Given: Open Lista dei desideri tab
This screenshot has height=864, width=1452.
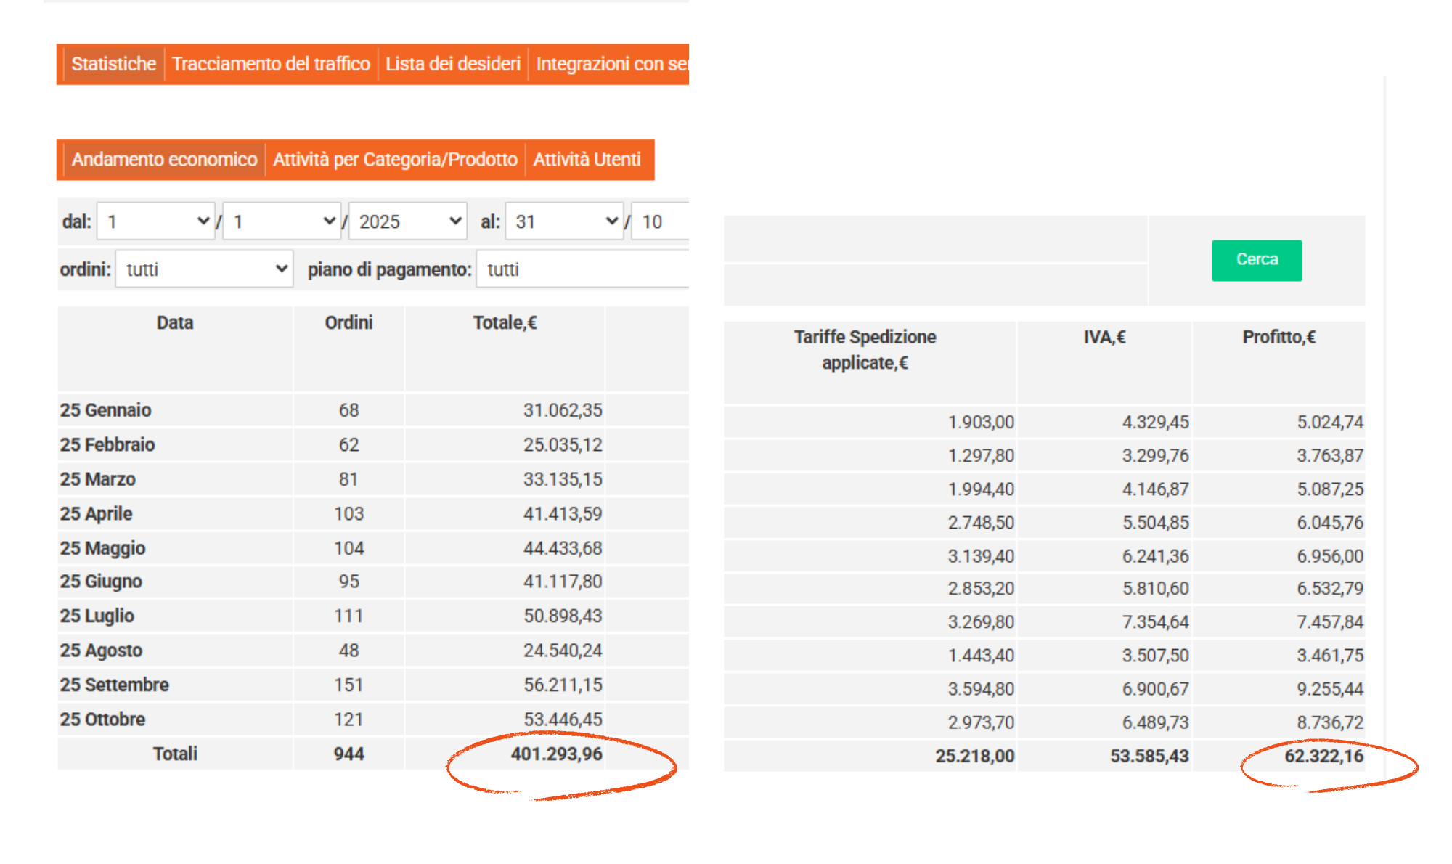Looking at the screenshot, I should [x=452, y=64].
